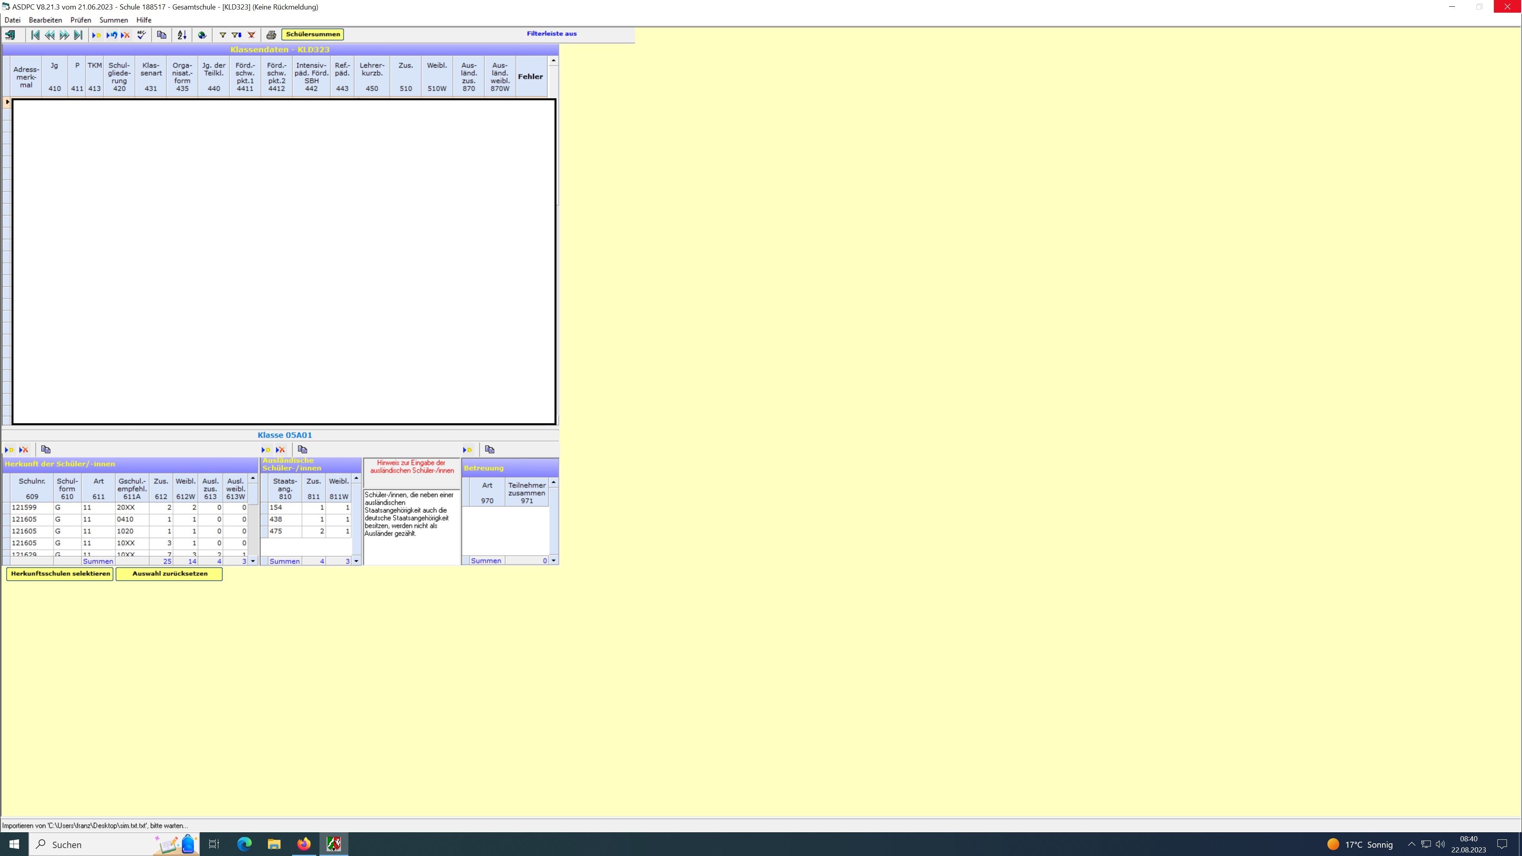The width and height of the screenshot is (1522, 856).
Task: Select Staatsang. cell 438
Action: (285, 520)
